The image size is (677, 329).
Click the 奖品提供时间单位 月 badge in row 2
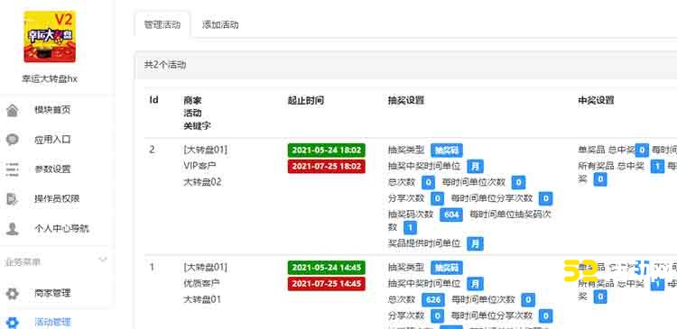[475, 243]
